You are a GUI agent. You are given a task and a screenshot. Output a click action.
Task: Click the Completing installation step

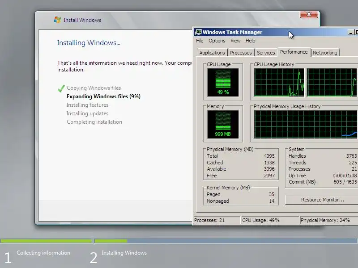[x=94, y=122]
